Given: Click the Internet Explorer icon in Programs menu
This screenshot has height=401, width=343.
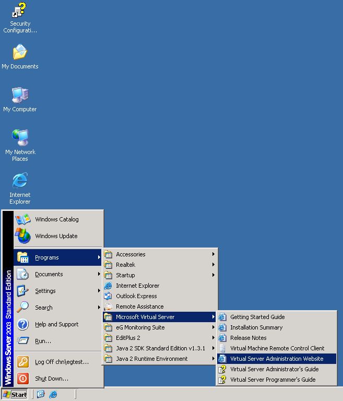Looking at the screenshot, I should pos(108,286).
